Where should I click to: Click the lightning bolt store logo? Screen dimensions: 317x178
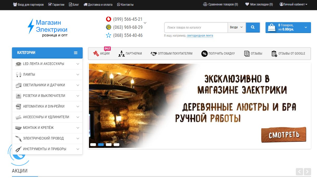[31, 26]
